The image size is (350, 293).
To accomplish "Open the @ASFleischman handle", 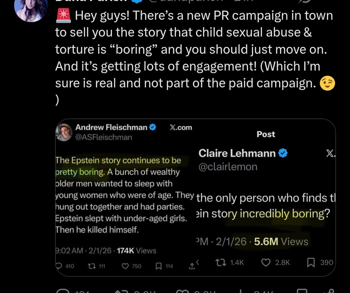I will 104,137.
